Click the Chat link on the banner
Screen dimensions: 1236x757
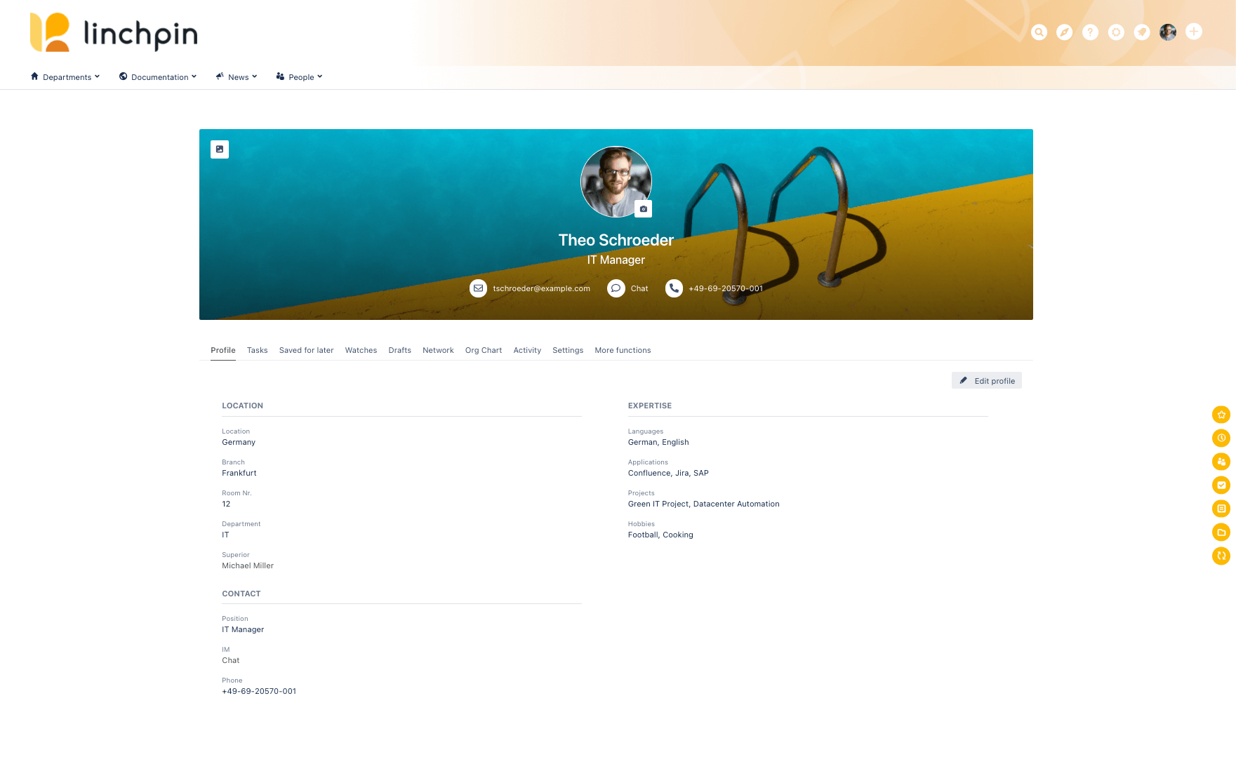tap(639, 288)
